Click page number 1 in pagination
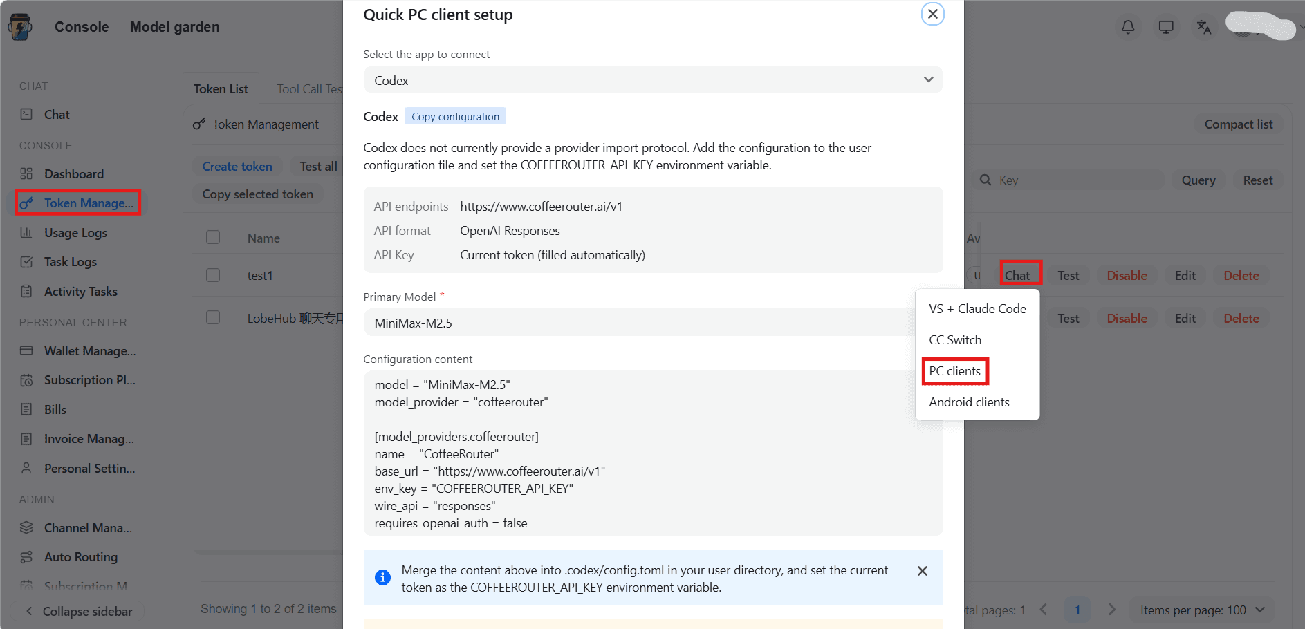 pyautogui.click(x=1077, y=610)
